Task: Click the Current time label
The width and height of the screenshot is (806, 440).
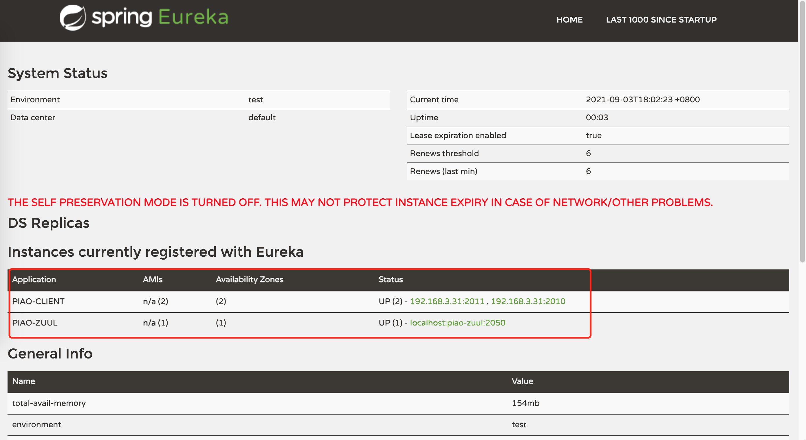Action: click(x=434, y=99)
